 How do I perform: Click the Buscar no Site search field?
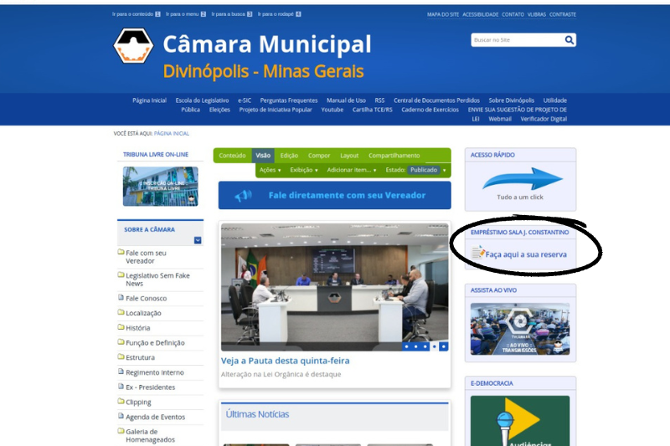click(x=518, y=40)
